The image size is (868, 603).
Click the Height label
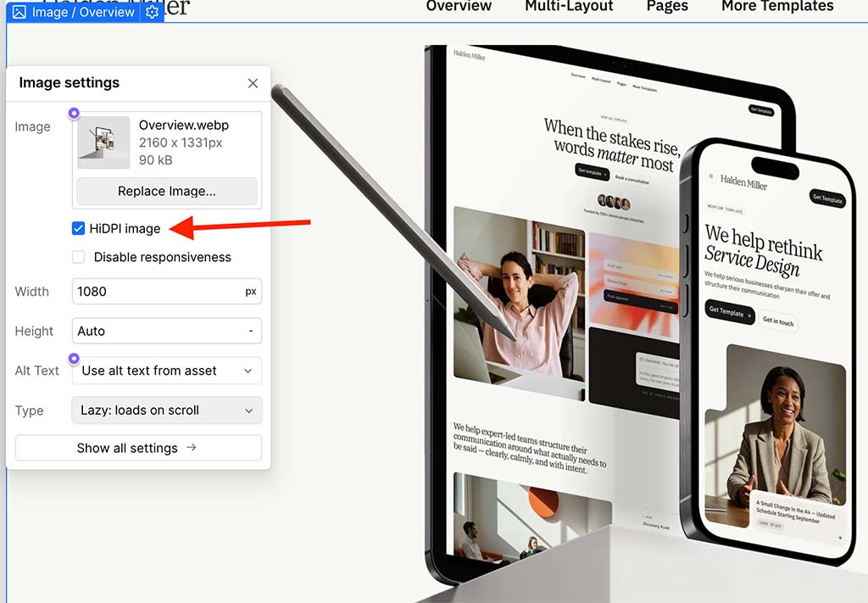(x=34, y=331)
